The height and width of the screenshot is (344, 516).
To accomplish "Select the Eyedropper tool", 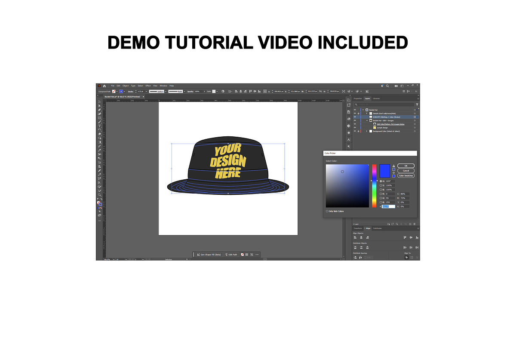I will 99,150.
